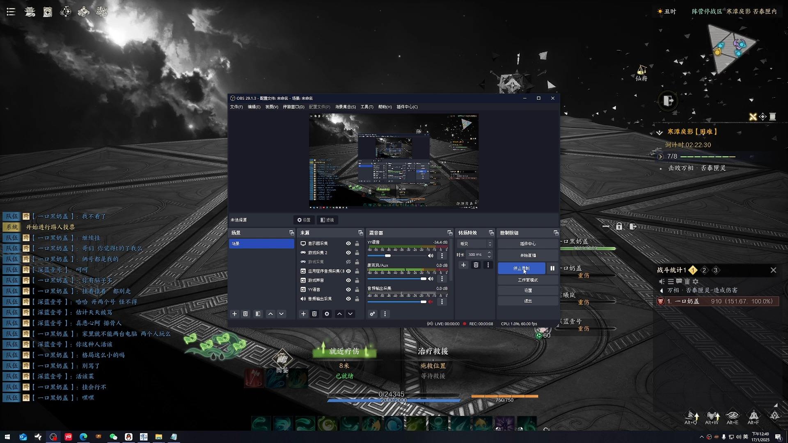The image size is (788, 443).
Task: Unmute the 音频输出采集 red speaker icon
Action: [x=431, y=302]
